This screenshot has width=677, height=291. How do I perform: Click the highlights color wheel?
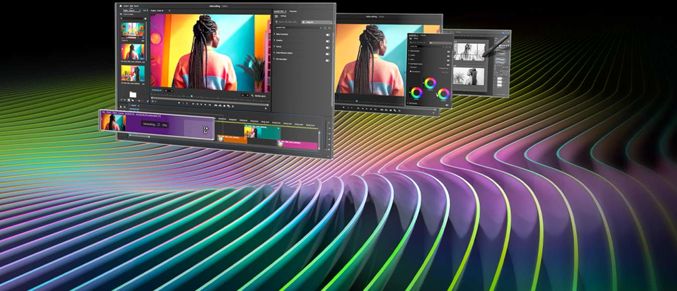point(443,94)
